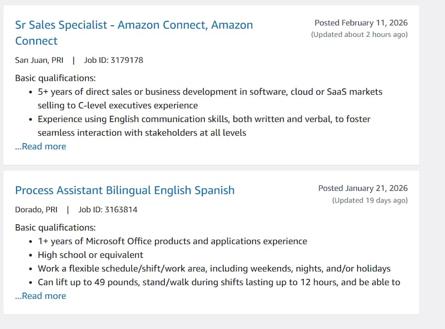This screenshot has width=445, height=329.
Task: Click the Sr Sales Specialist job card
Action: click(211, 84)
